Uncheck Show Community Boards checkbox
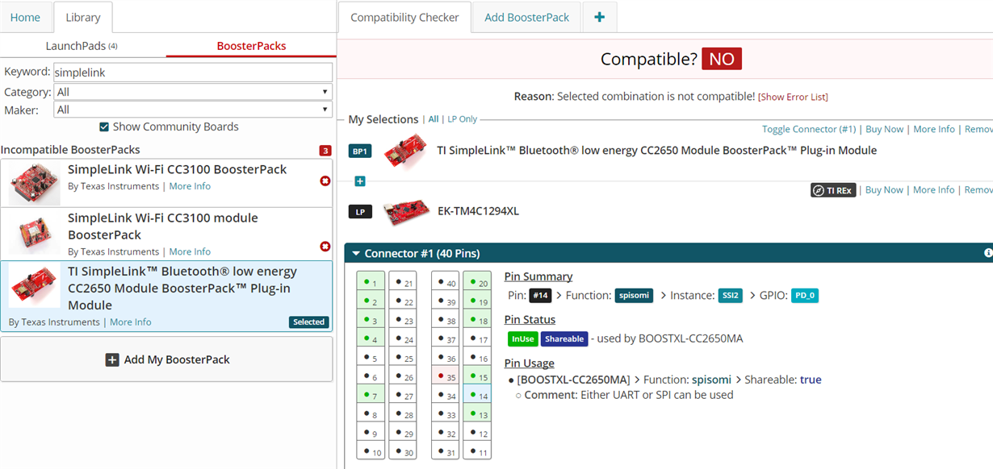Screen dimensions: 993x469 [104, 127]
